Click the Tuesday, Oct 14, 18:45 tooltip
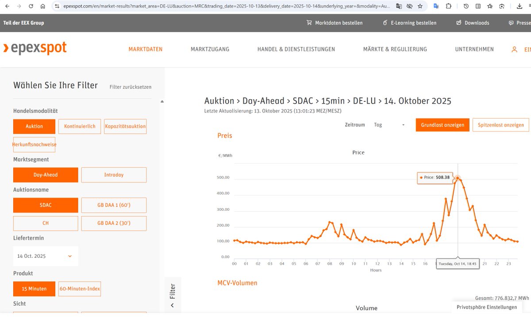 (x=458, y=263)
